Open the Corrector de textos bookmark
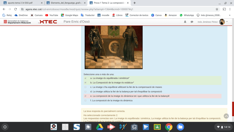The height and width of the screenshot is (132, 234). pos(137,15)
